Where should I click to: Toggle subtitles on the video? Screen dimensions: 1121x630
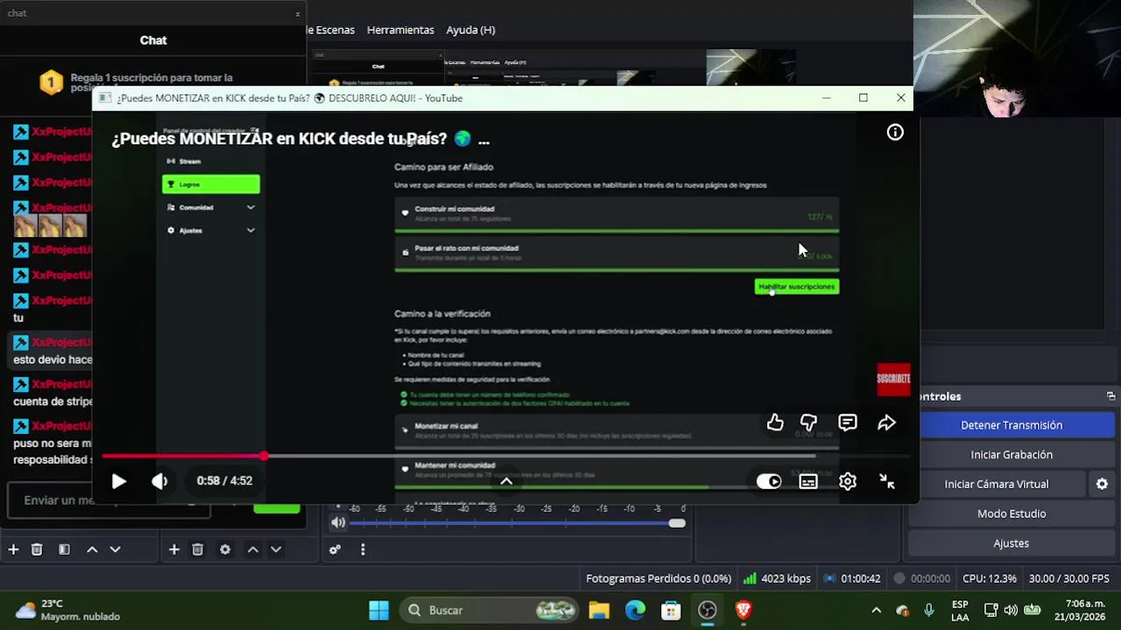(x=808, y=481)
